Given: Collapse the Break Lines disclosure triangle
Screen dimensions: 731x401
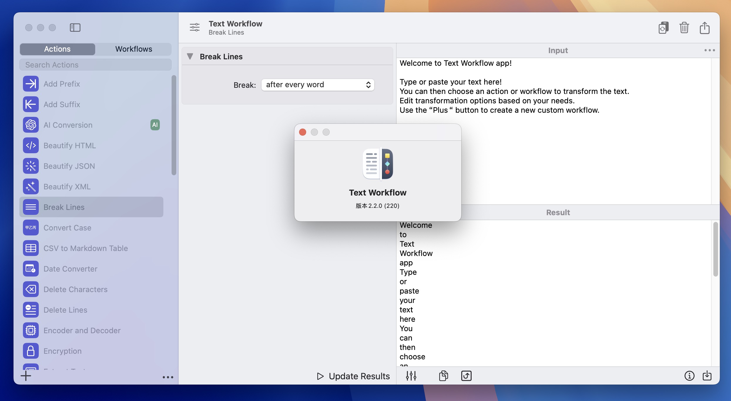Looking at the screenshot, I should (190, 56).
